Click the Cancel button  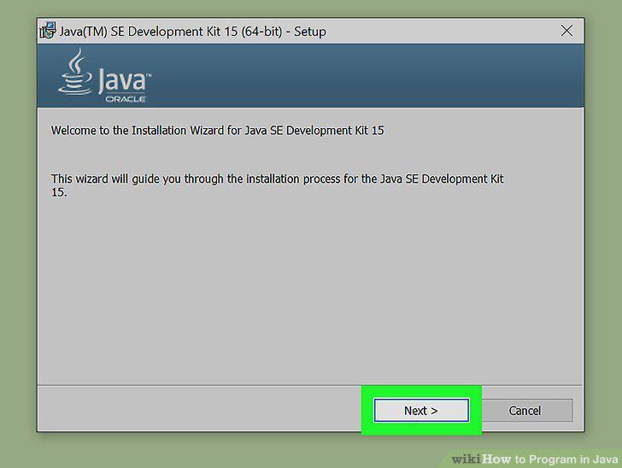pyautogui.click(x=525, y=410)
